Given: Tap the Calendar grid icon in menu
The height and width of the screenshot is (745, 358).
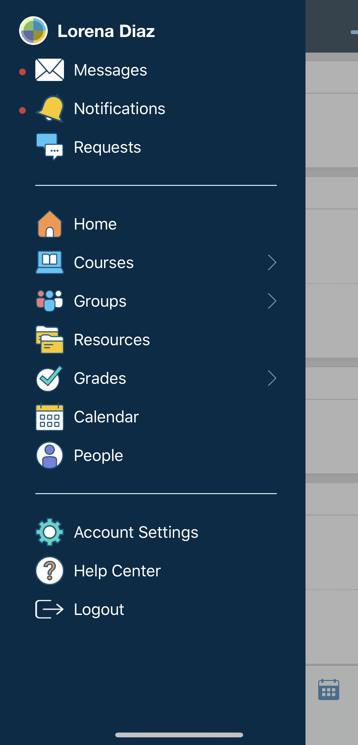Looking at the screenshot, I should tap(50, 417).
